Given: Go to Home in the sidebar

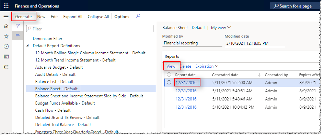Looking at the screenshot, I should click(x=6, y=26).
